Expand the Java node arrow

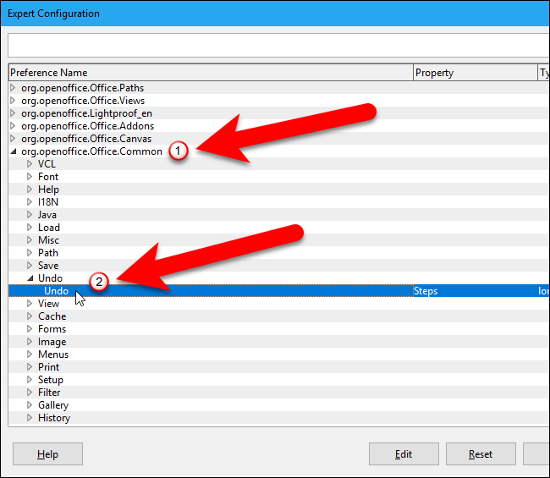(x=30, y=215)
